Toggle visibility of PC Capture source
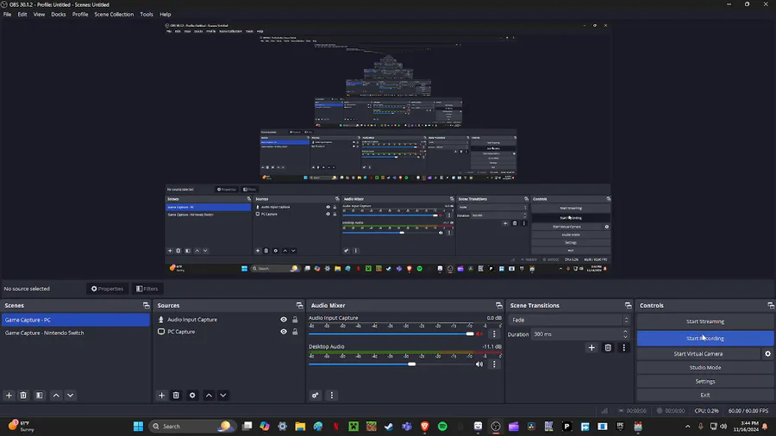The width and height of the screenshot is (776, 436). click(x=284, y=332)
